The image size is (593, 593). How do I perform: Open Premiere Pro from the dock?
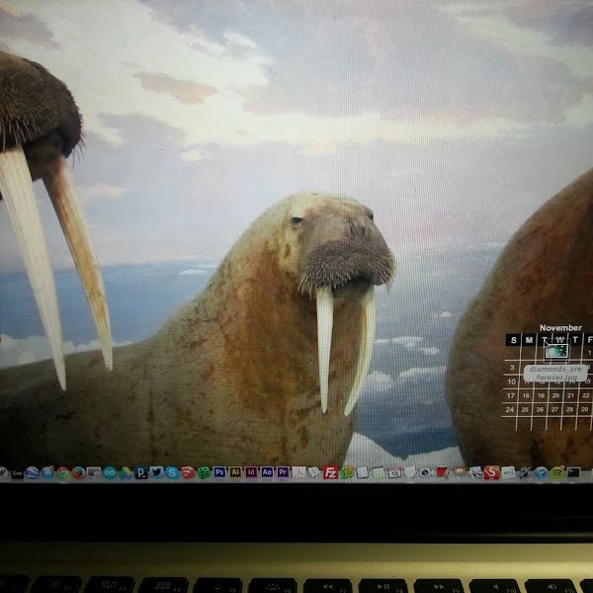click(x=283, y=472)
